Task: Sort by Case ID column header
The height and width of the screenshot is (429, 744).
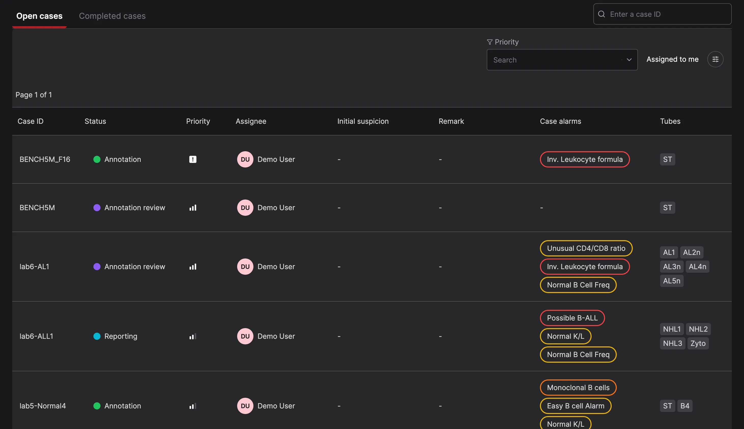Action: [30, 121]
